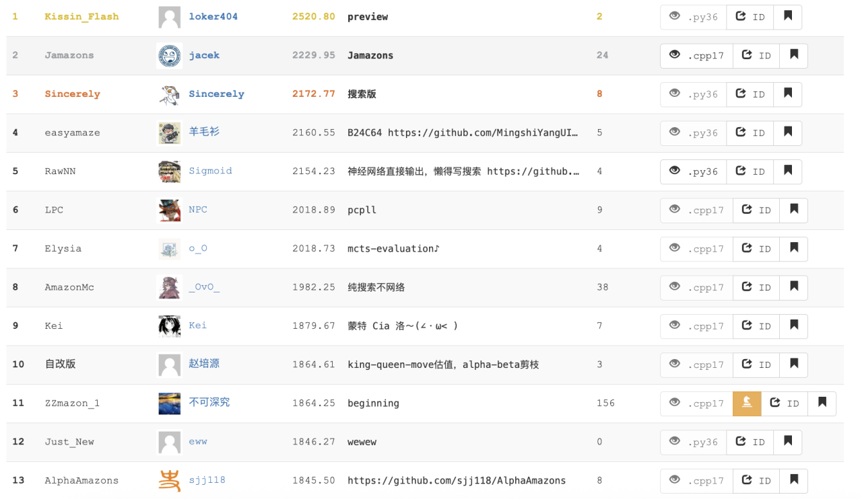Click the description "pcpll"
This screenshot has height=499, width=862.
(362, 210)
